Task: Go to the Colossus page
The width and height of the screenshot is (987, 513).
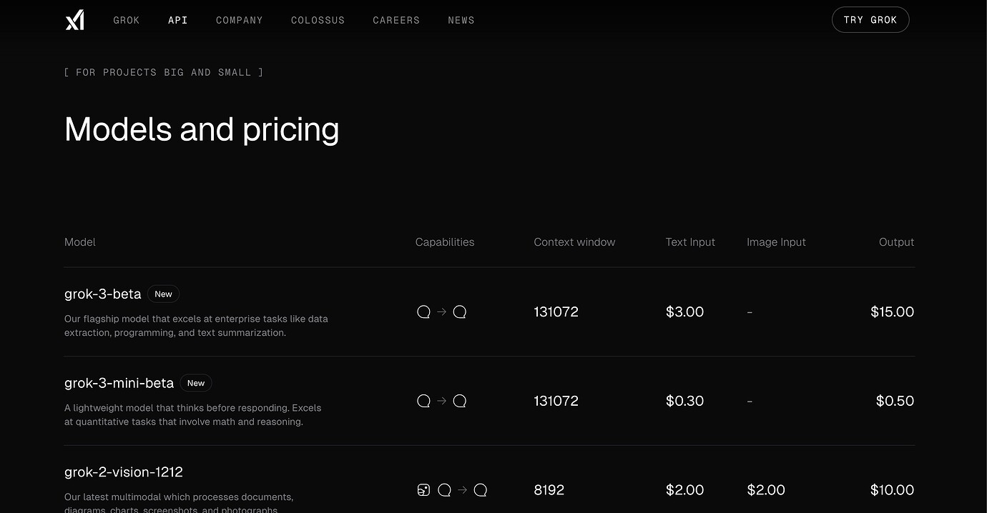Action: coord(318,20)
